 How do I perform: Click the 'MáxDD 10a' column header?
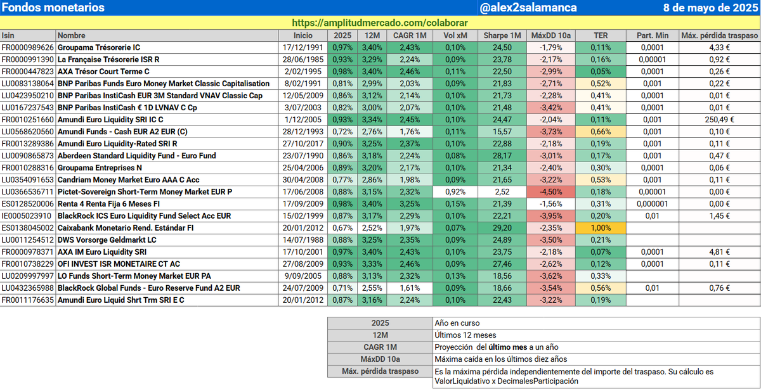tap(550, 35)
